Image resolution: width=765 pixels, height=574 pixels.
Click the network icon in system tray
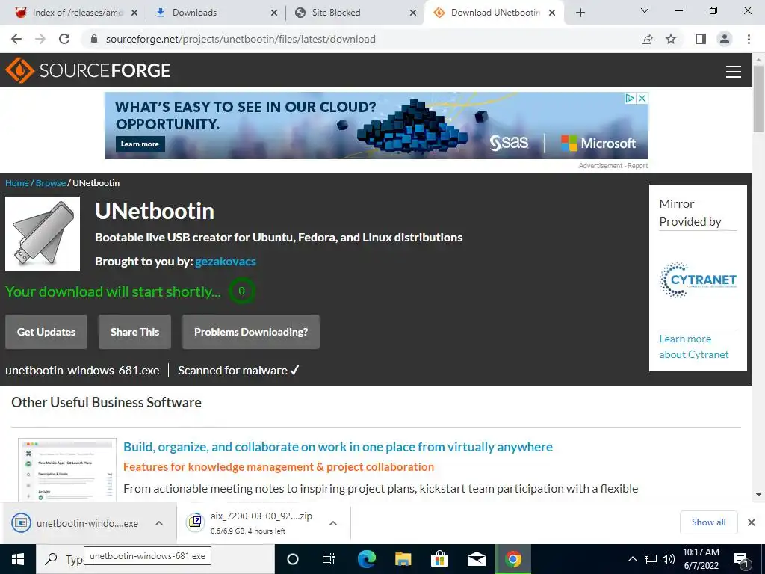click(x=651, y=559)
